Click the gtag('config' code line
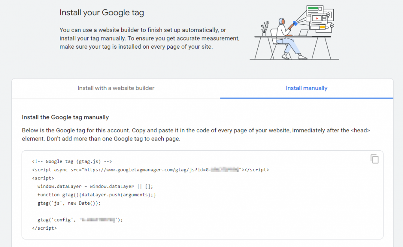 [80, 220]
